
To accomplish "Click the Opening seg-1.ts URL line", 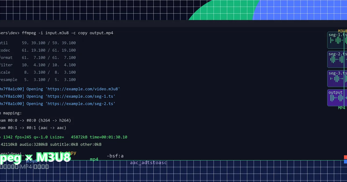I will (58, 96).
